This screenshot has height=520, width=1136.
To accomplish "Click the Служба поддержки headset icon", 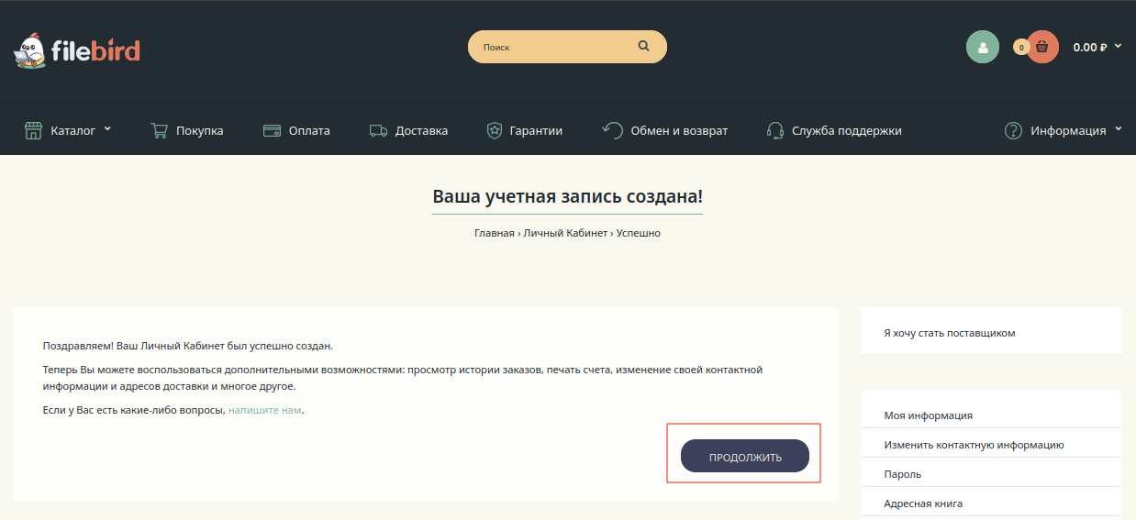I will 774,130.
